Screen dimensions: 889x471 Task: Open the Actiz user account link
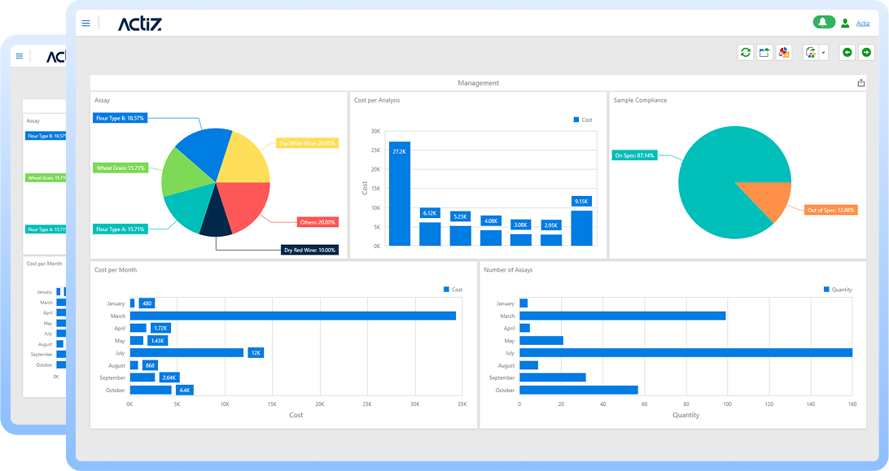[863, 24]
